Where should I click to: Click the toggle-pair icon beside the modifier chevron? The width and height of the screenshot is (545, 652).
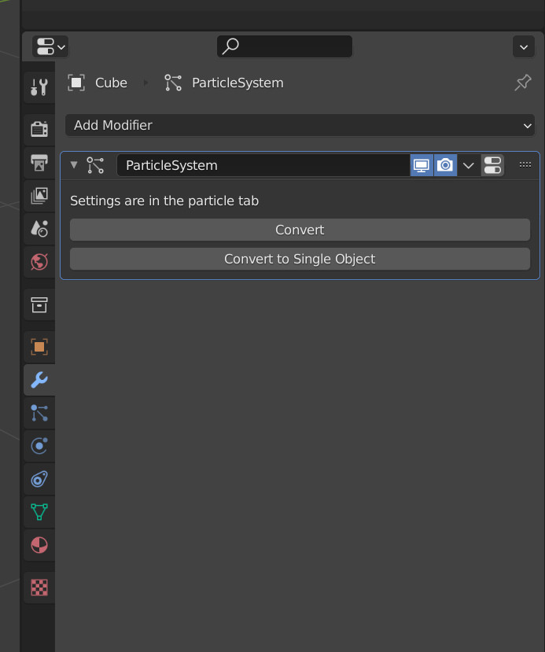[x=492, y=165]
